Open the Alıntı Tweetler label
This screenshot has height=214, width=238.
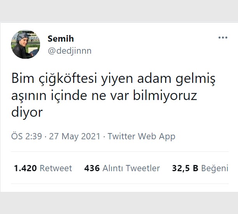click(131, 168)
